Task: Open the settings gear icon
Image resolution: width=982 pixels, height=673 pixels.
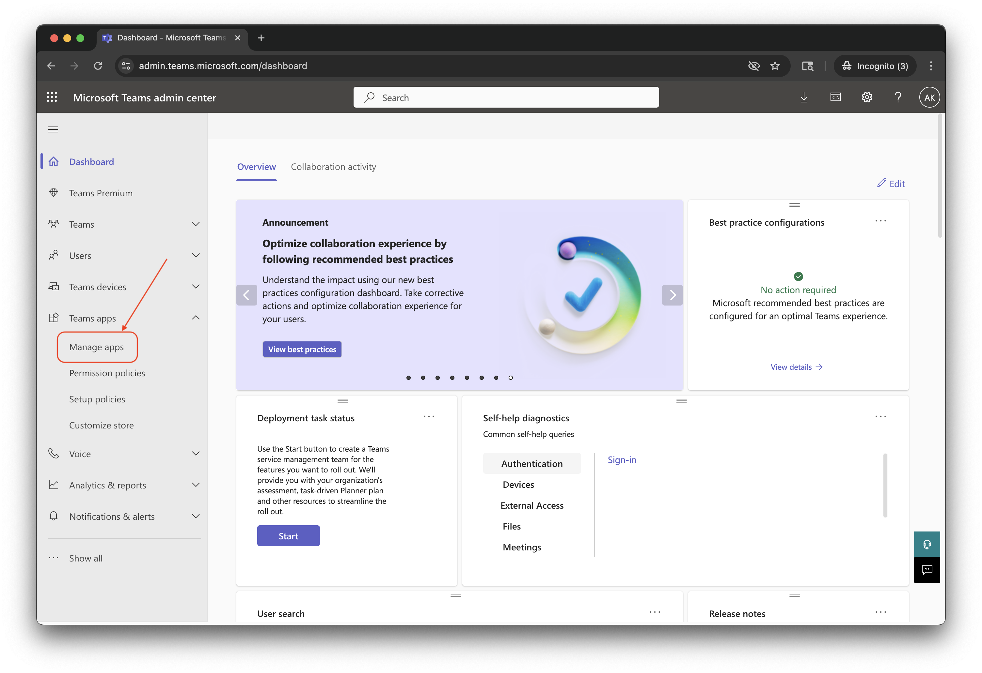Action: tap(867, 97)
